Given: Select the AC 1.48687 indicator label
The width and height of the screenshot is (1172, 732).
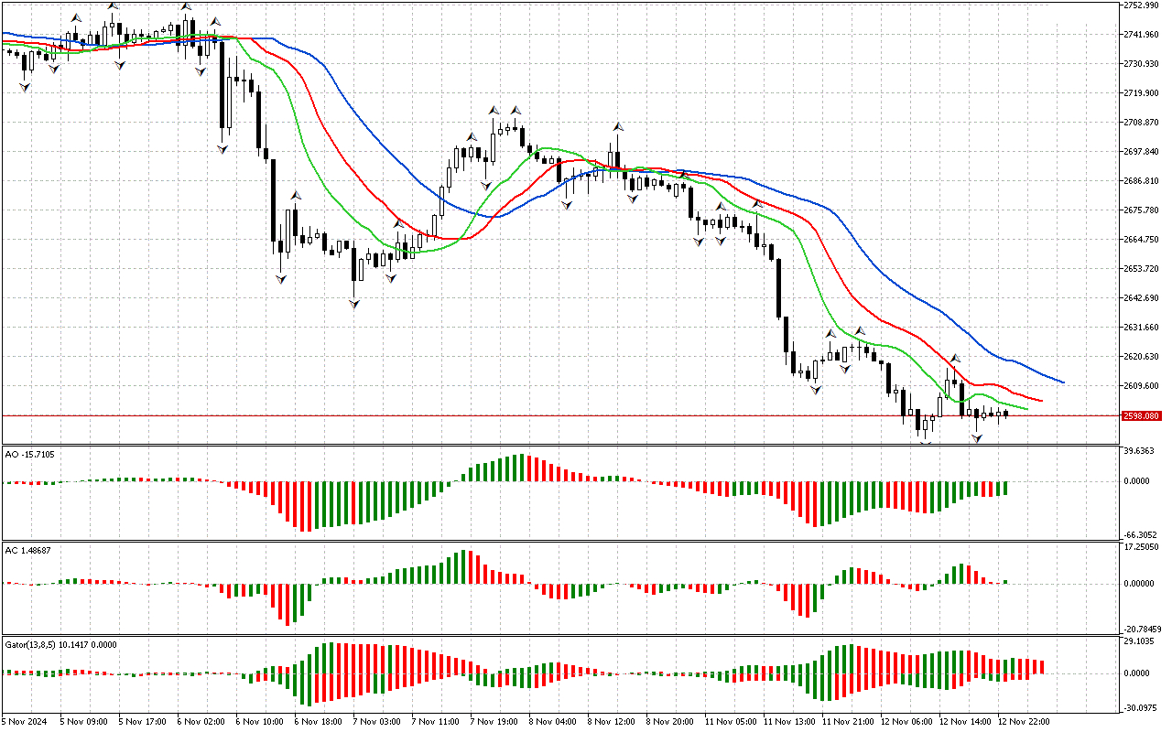Looking at the screenshot, I should click(x=27, y=550).
